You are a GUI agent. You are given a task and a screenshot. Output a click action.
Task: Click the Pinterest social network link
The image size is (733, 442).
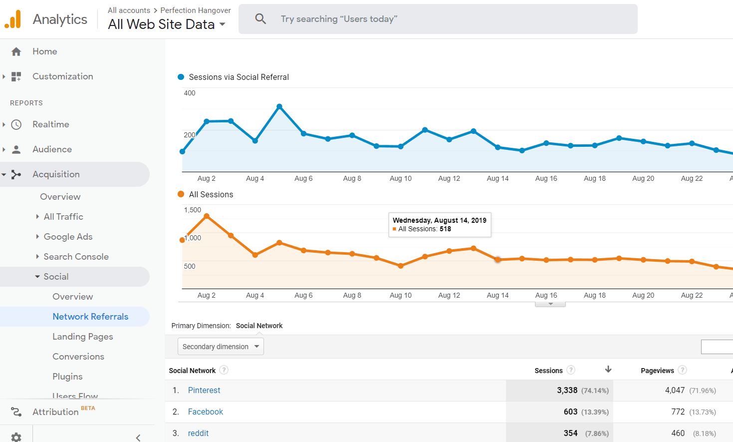[x=204, y=391]
